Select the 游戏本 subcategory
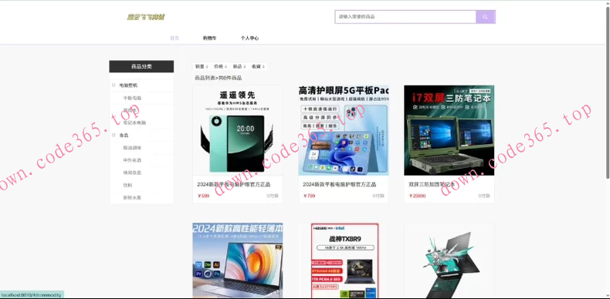The image size is (610, 299). pyautogui.click(x=130, y=110)
